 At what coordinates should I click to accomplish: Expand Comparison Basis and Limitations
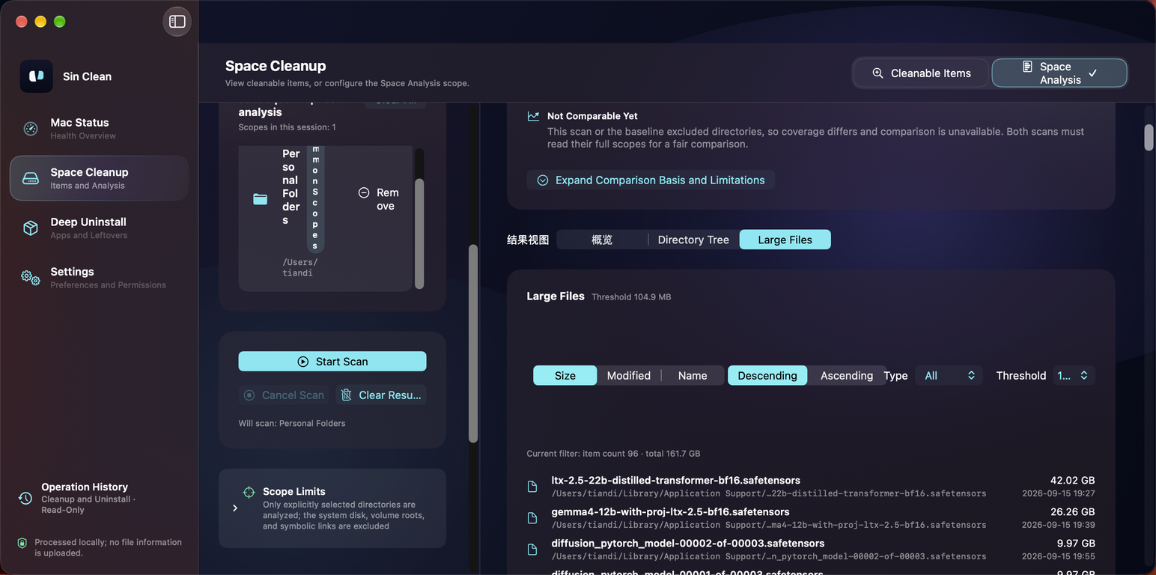651,180
